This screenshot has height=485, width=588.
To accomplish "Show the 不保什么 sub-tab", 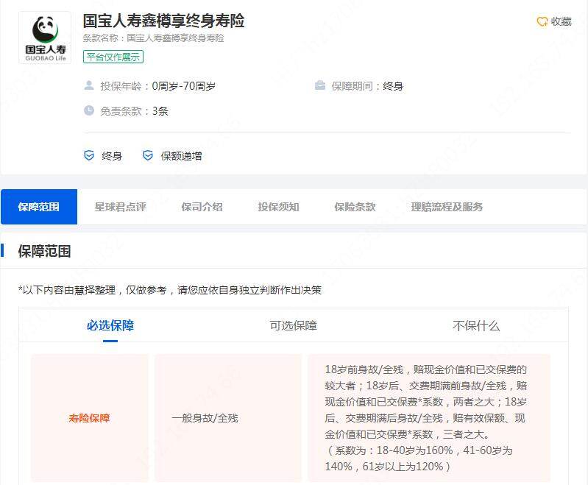I will click(476, 325).
